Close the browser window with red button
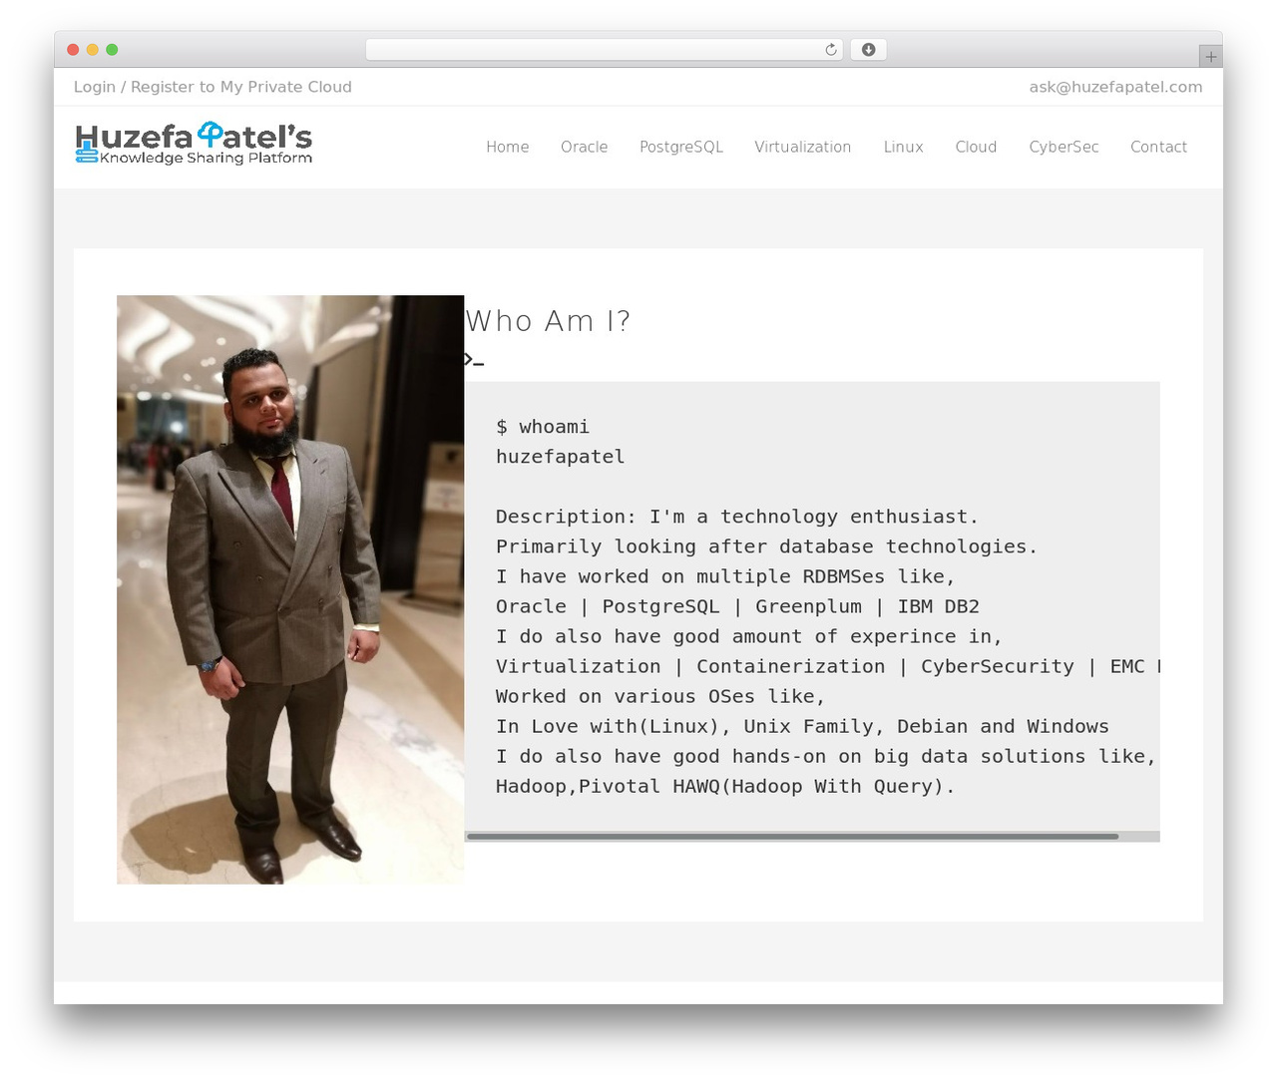Image resolution: width=1277 pixels, height=1081 pixels. [73, 50]
